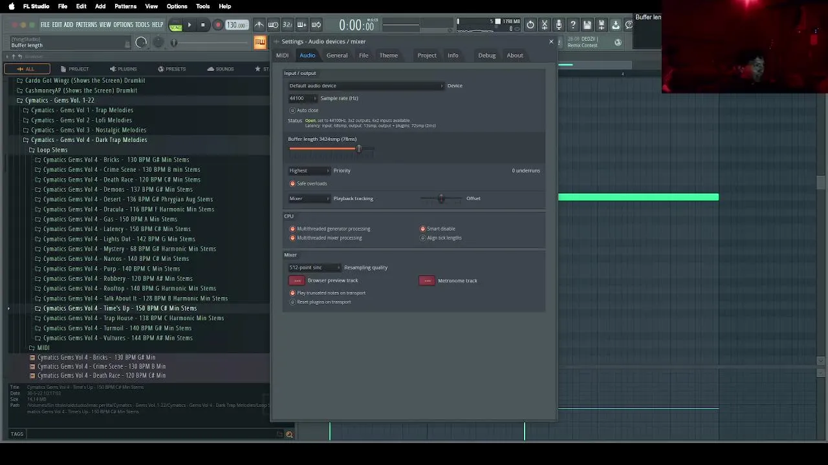Open the About settings tab
Screen dimensions: 828x465
pyautogui.click(x=515, y=56)
